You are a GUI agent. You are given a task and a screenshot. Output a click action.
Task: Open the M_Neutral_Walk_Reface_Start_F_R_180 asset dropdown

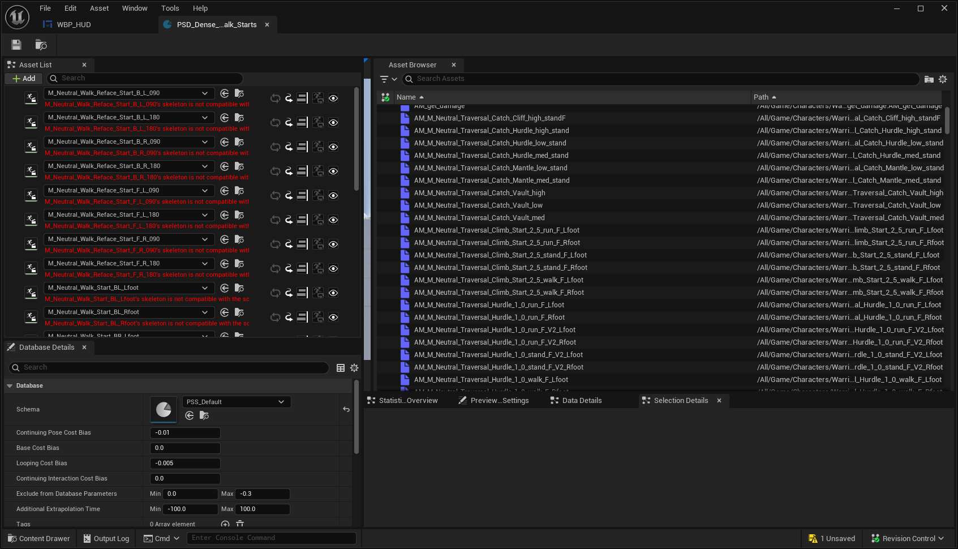coord(129,264)
